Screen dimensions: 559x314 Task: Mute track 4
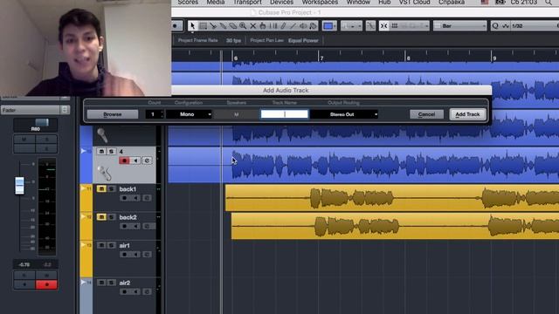101,151
